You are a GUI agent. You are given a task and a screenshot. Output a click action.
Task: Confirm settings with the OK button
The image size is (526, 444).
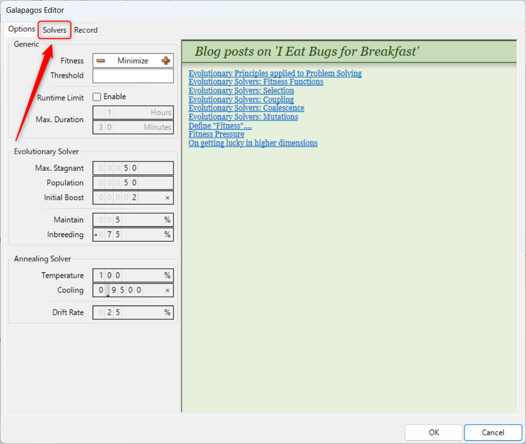pyautogui.click(x=433, y=432)
